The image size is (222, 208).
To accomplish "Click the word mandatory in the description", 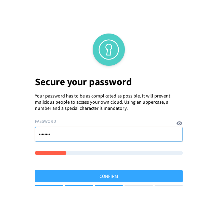I will [116, 108].
